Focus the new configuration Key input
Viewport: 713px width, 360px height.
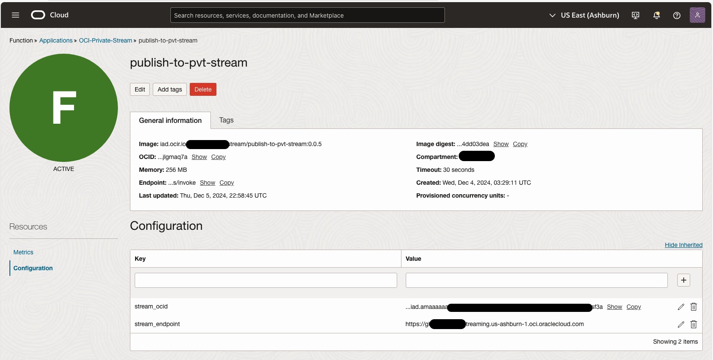266,280
